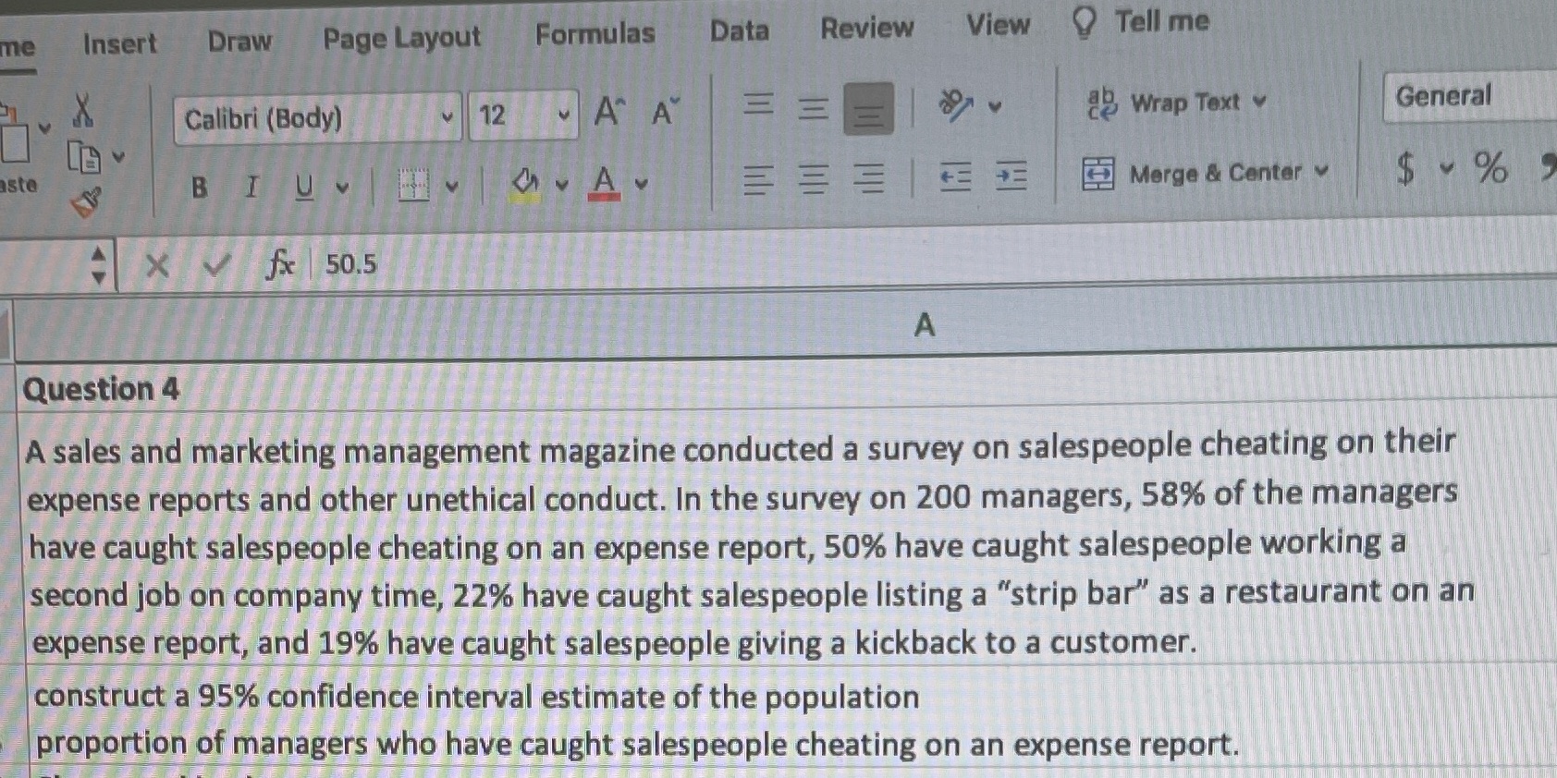Click Merge & Center button
The image size is (1557, 778).
coord(1193,173)
